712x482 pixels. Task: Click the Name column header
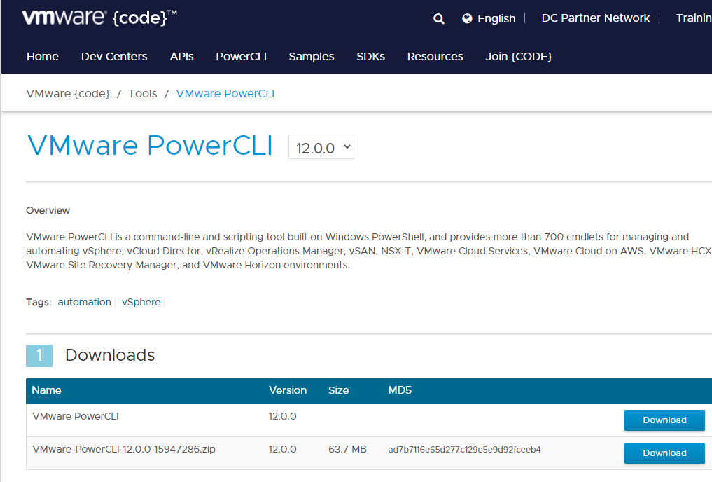pyautogui.click(x=46, y=390)
